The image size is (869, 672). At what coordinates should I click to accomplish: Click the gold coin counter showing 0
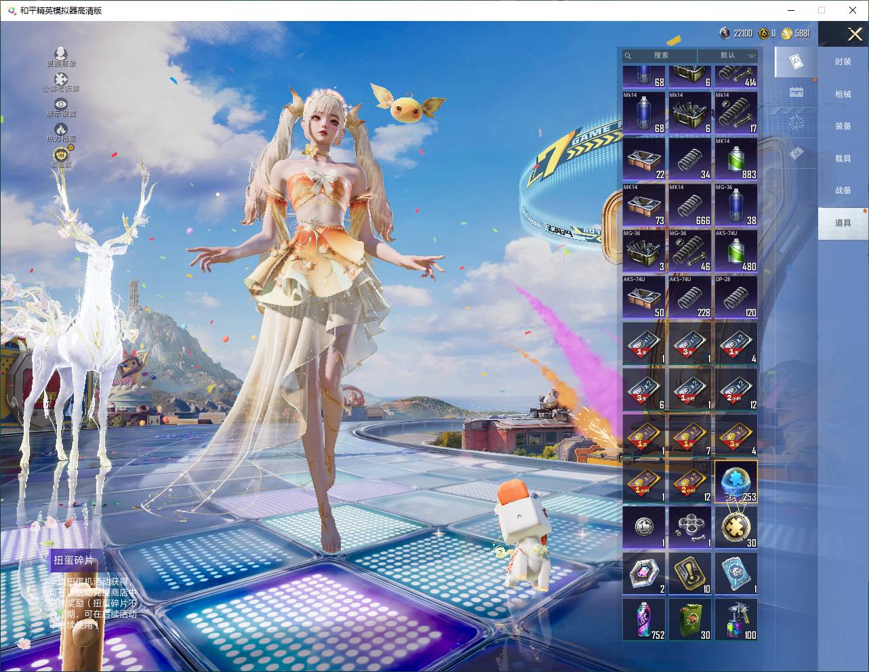click(x=767, y=33)
